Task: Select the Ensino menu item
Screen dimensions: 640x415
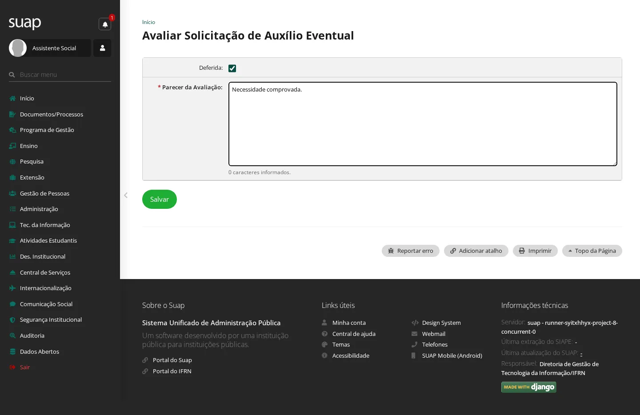Action: click(29, 146)
